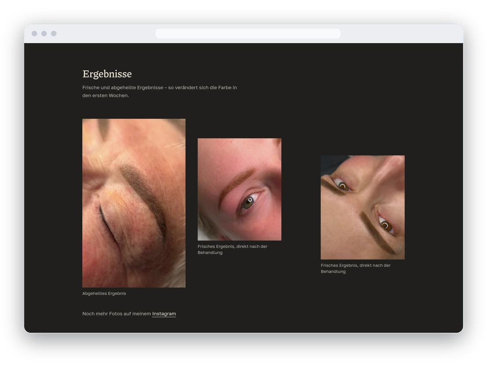Click 'Noch mehr Fotos auf meinem' text
This screenshot has width=487, height=377.
(116, 314)
